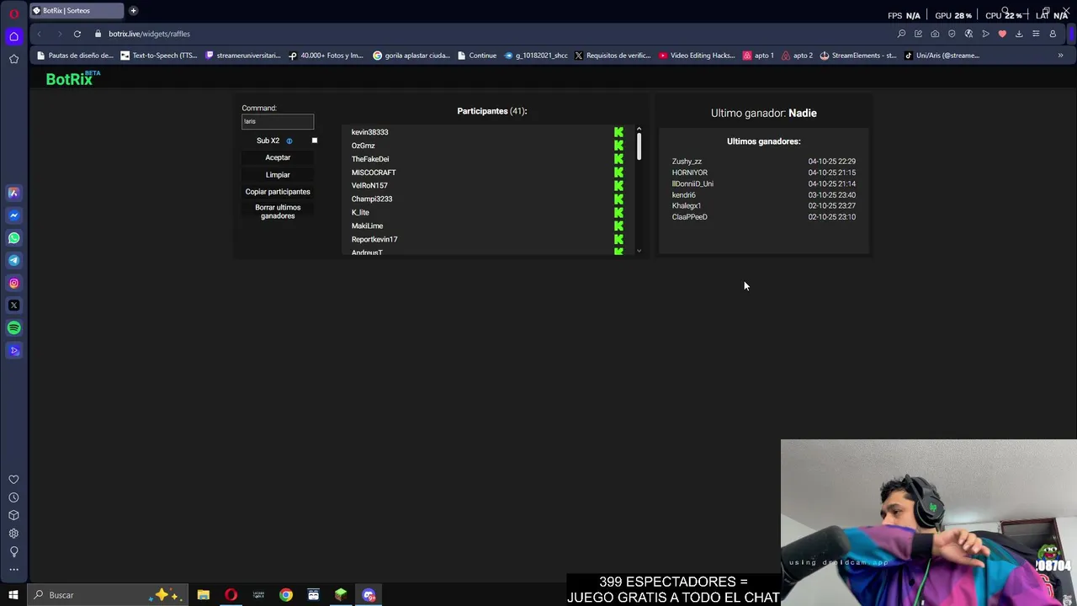Open Opera settings gear in sidebar
Viewport: 1077px width, 606px height.
pyautogui.click(x=13, y=534)
